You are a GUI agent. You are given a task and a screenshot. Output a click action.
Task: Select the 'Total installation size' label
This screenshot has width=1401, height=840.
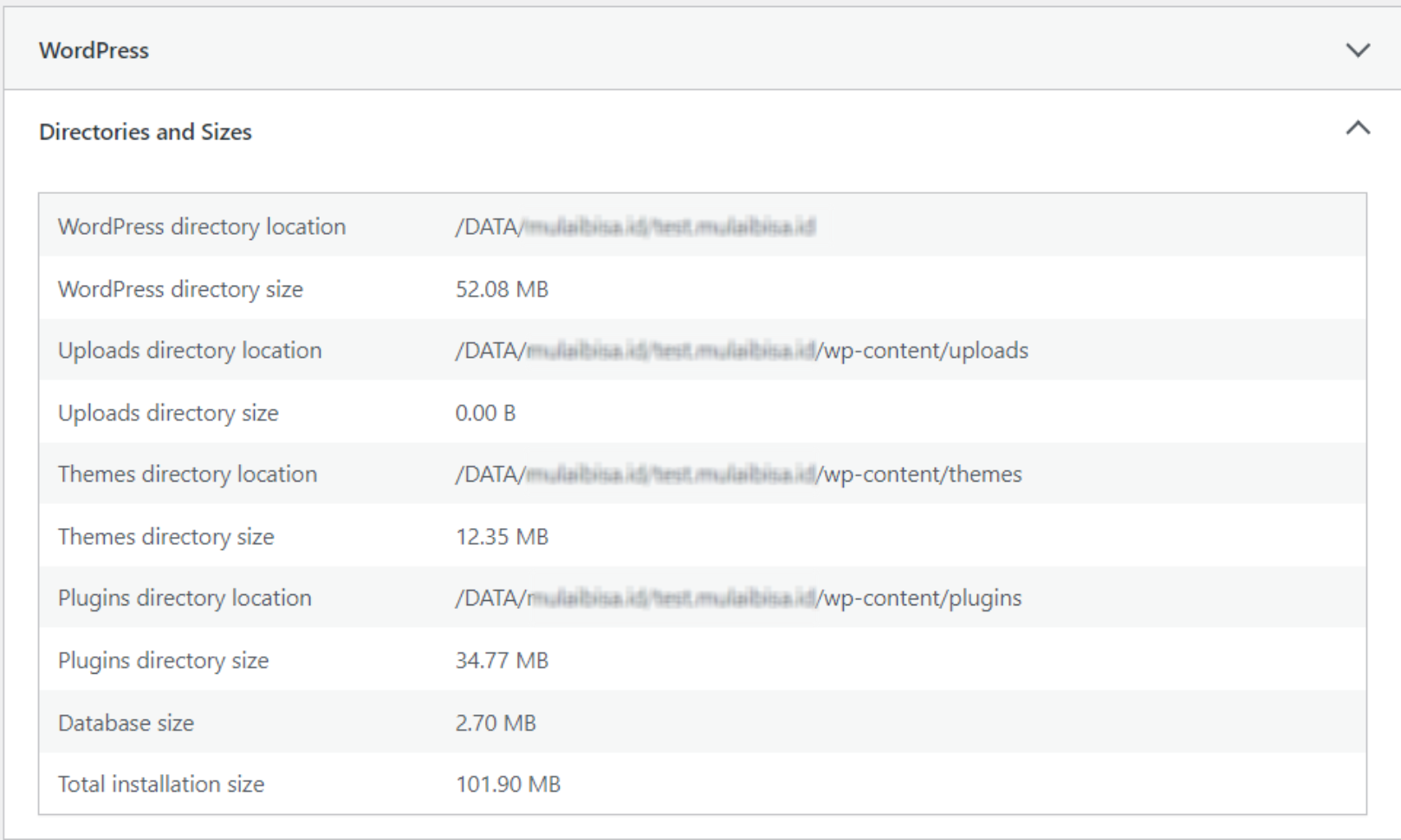tap(161, 785)
